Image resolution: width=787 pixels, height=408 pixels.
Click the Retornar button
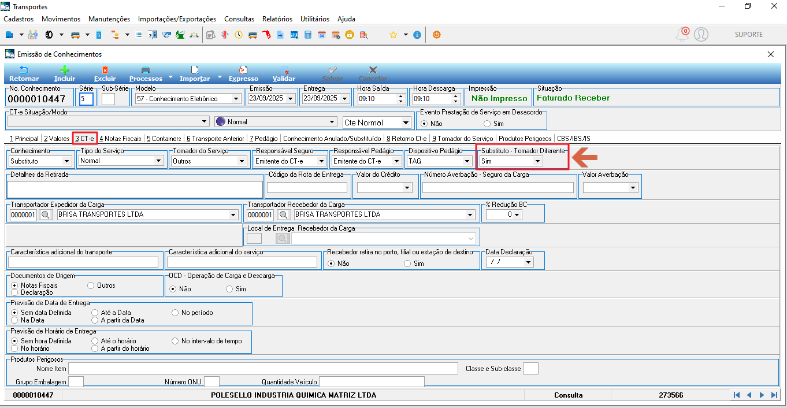tap(24, 73)
